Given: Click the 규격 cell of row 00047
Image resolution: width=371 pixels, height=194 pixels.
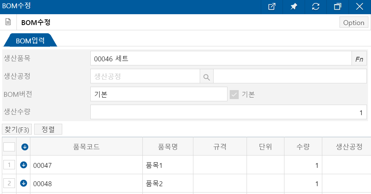Looking at the screenshot, I should point(220,165).
